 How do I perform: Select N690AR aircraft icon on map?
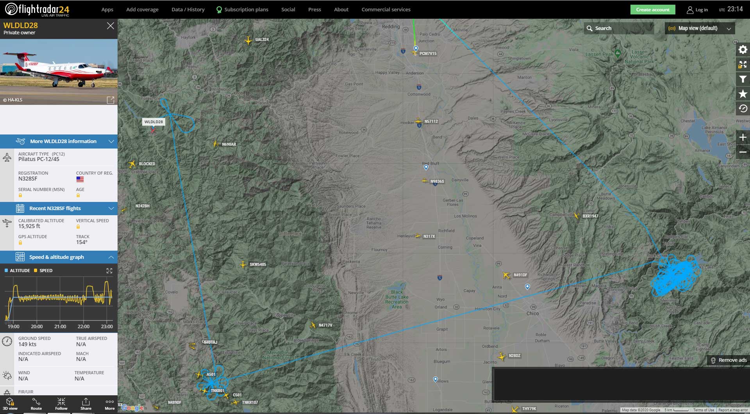pos(215,144)
